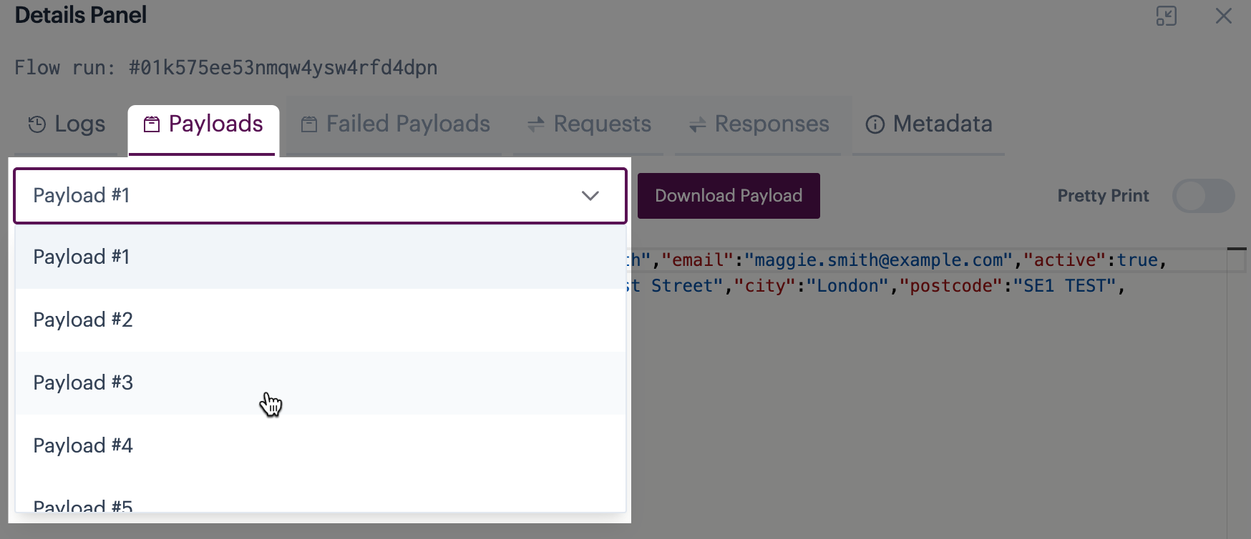Click the email value in the JSON payload
Image resolution: width=1251 pixels, height=539 pixels.
878,260
